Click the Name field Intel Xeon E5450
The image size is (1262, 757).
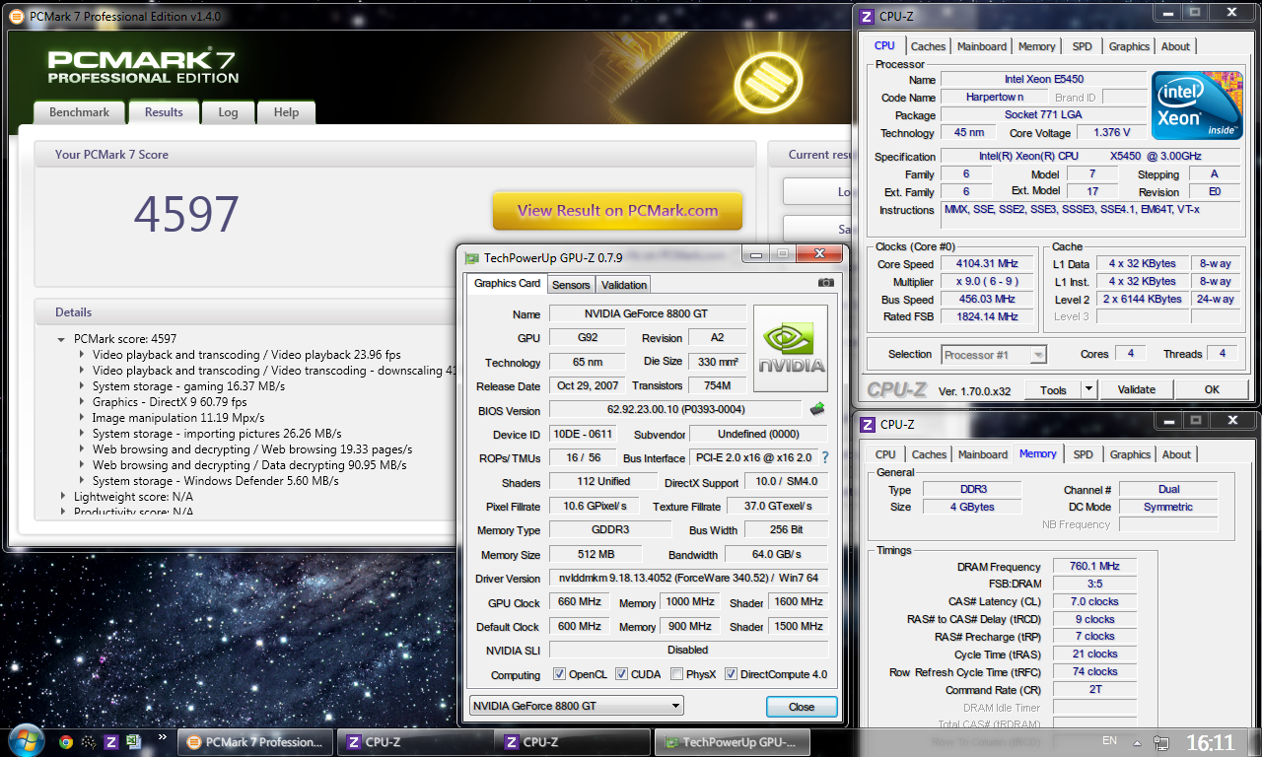click(x=1044, y=79)
